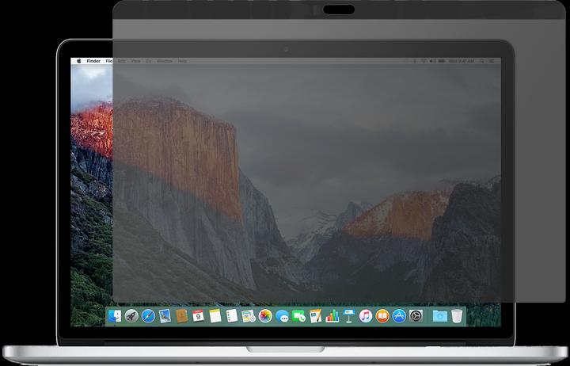Viewport: 570px width, 366px height.
Task: Open Mail stamp icon in Dock
Action: [x=165, y=316]
